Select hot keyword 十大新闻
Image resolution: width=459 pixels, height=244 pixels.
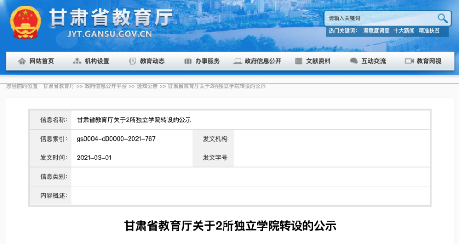pyautogui.click(x=404, y=31)
